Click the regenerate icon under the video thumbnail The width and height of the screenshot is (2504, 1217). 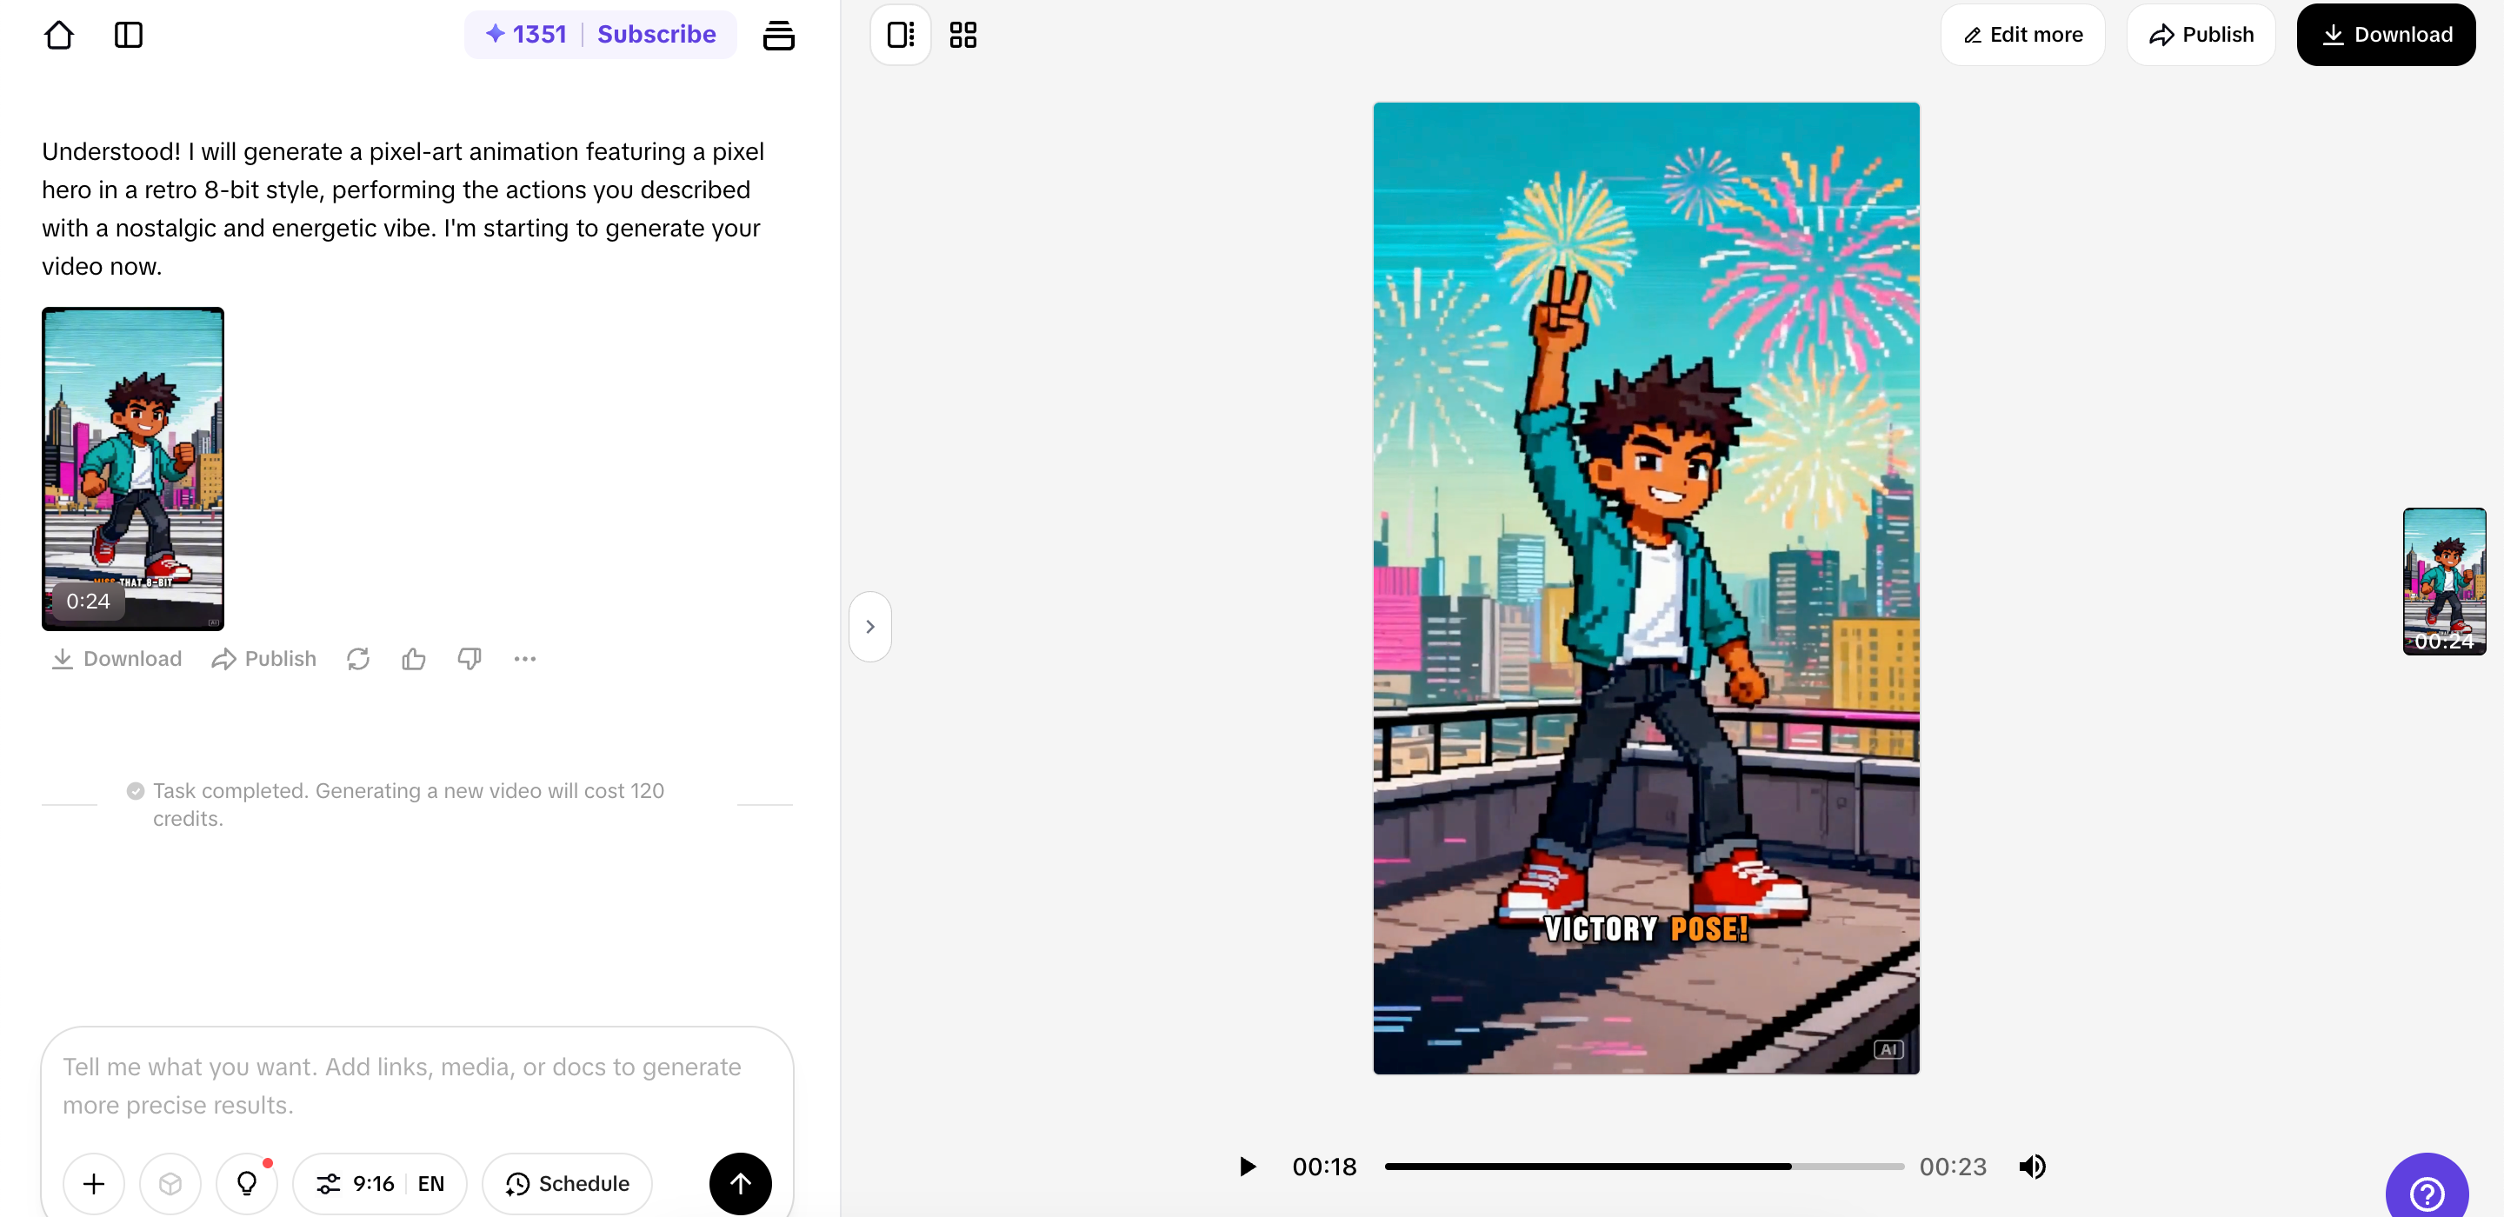click(357, 658)
